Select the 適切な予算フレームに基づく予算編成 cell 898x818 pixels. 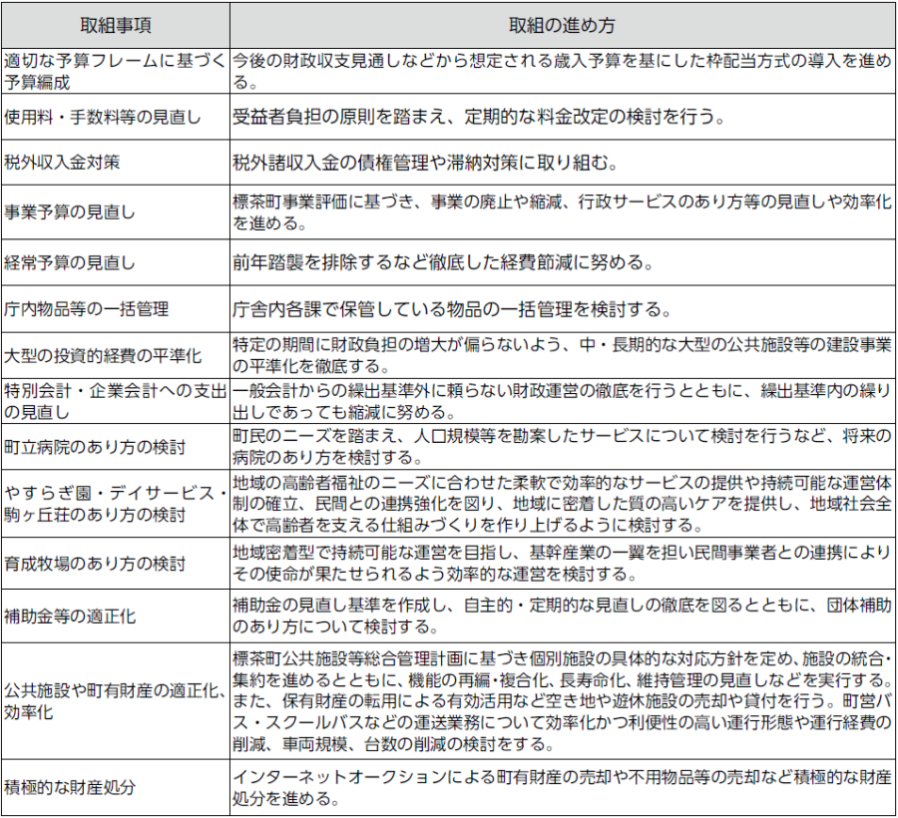115,72
